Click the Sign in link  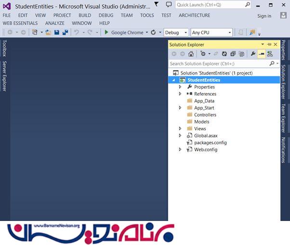(264, 16)
